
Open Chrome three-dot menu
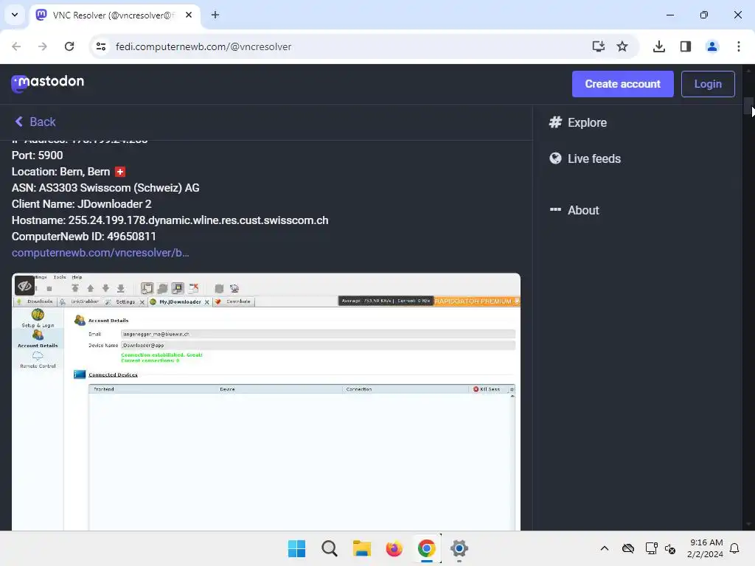click(739, 46)
